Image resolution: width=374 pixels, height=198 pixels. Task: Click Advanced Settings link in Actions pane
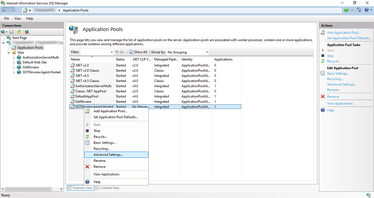tap(342, 85)
